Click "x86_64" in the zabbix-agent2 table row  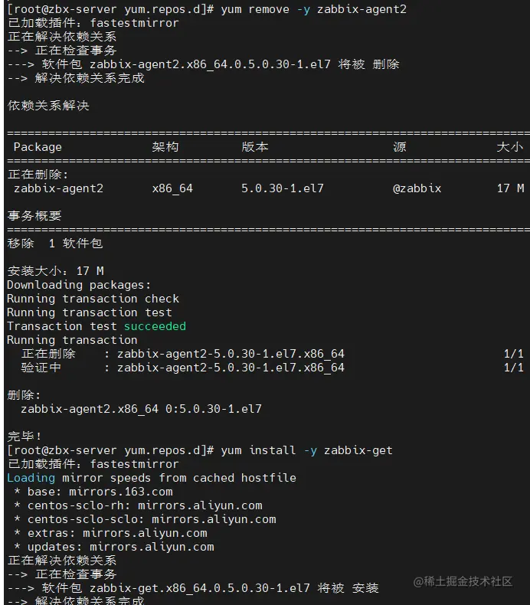tap(172, 188)
